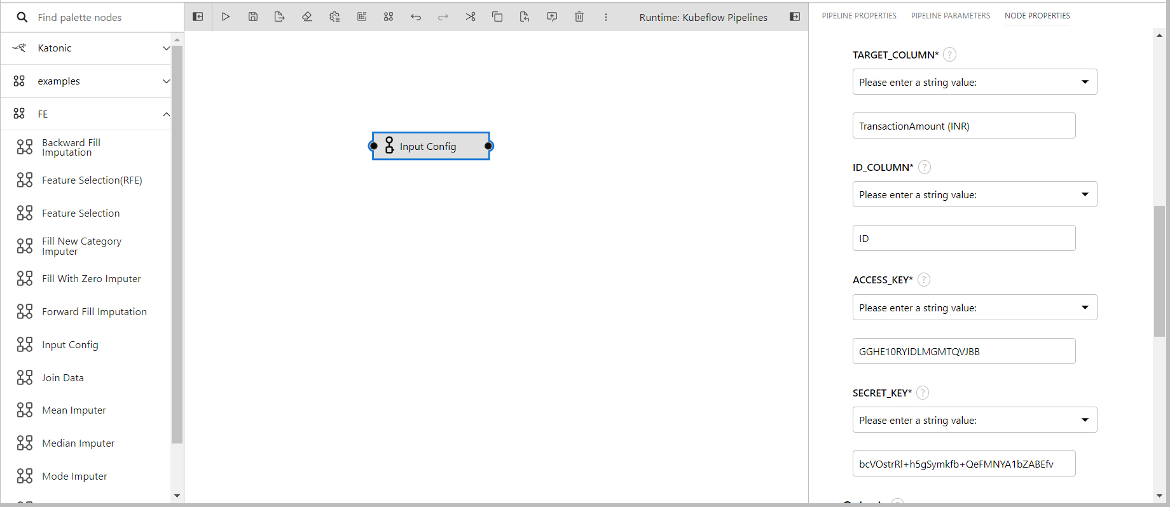1170x507 pixels.
Task: Cut the selected node with scissors icon
Action: pos(471,17)
